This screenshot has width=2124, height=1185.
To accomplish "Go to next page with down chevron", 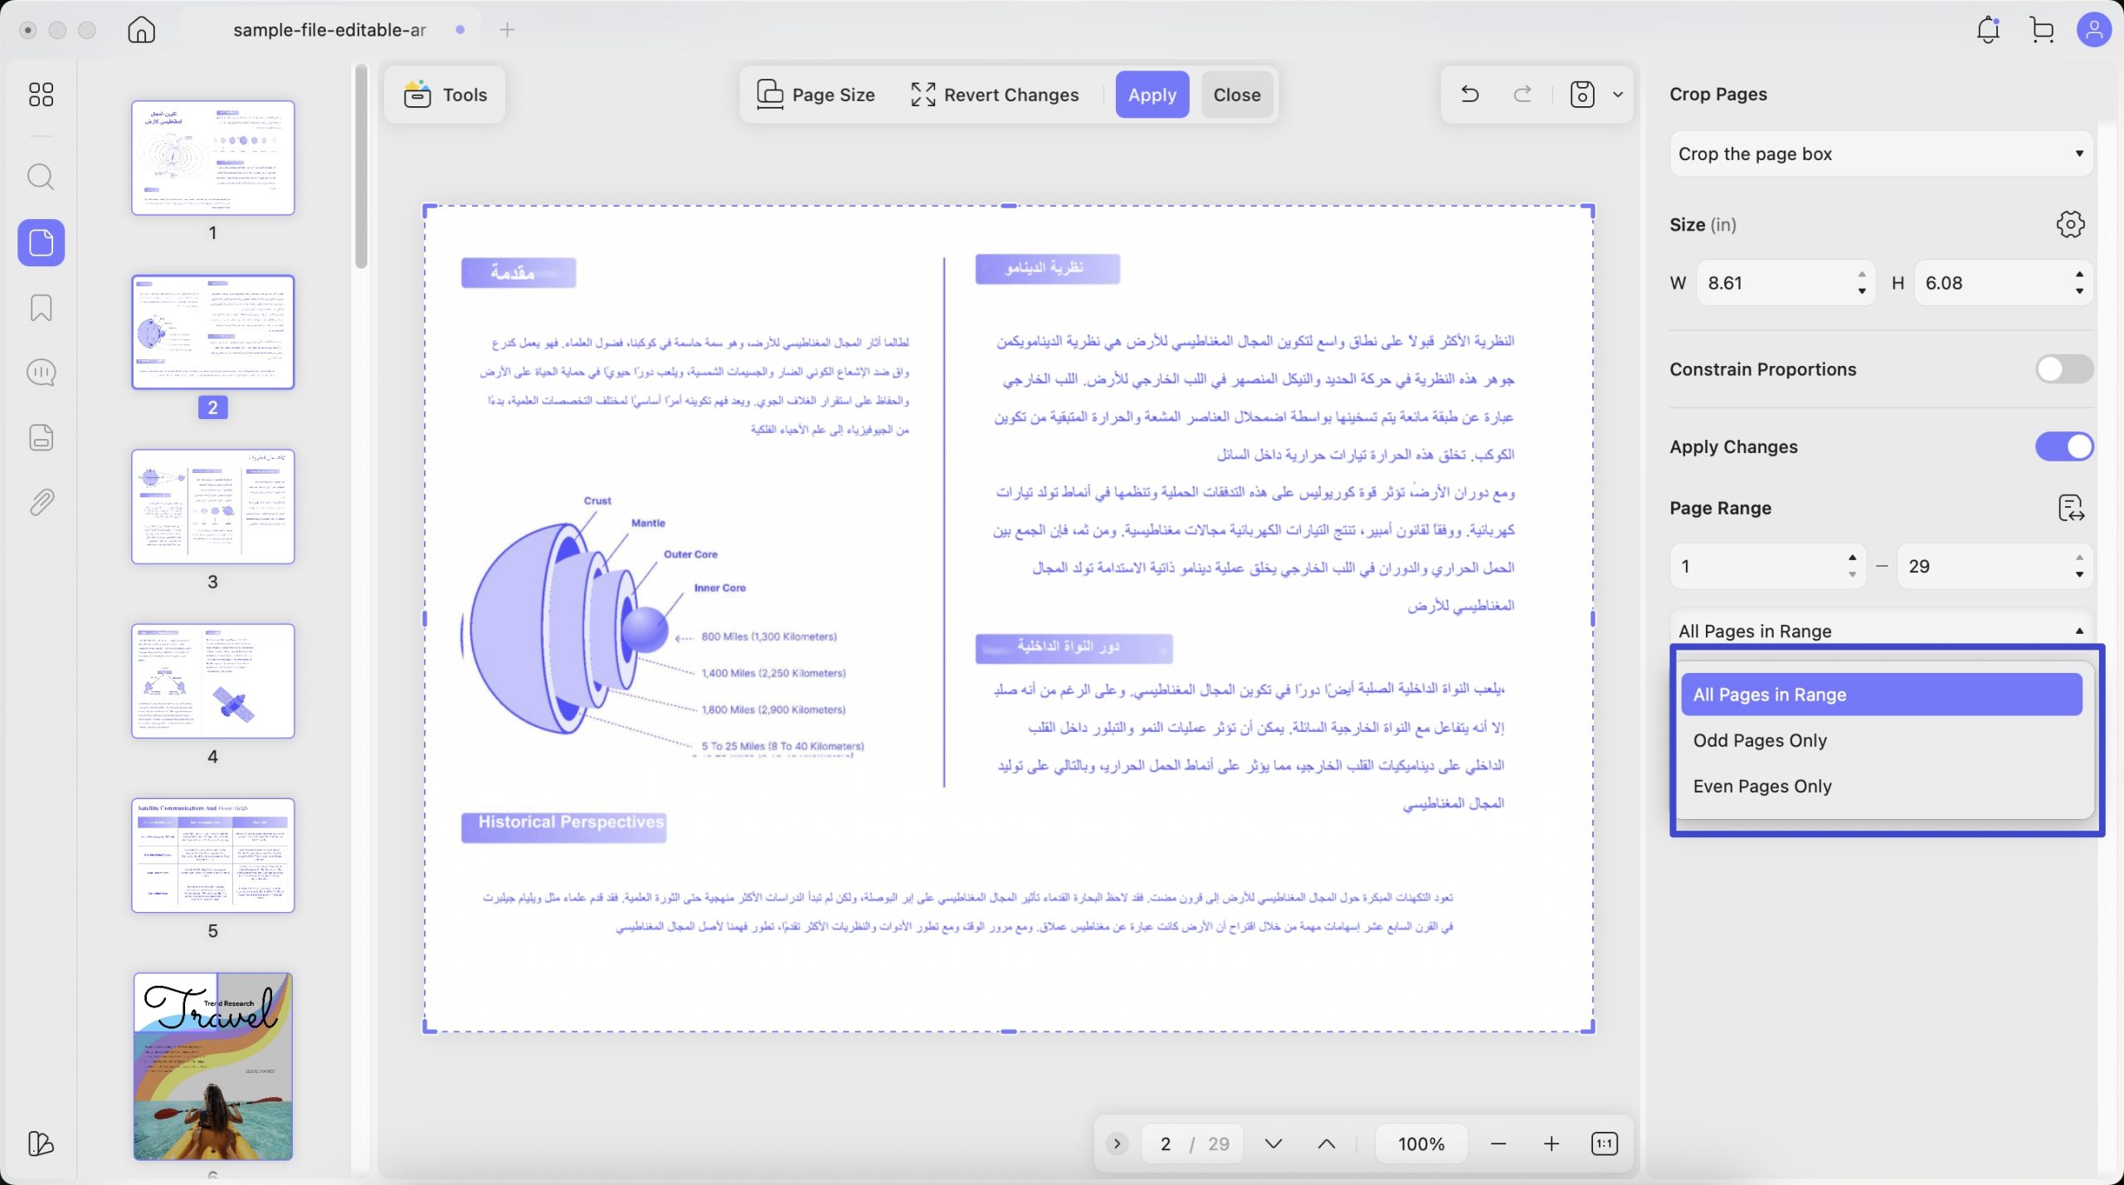I will tap(1274, 1144).
